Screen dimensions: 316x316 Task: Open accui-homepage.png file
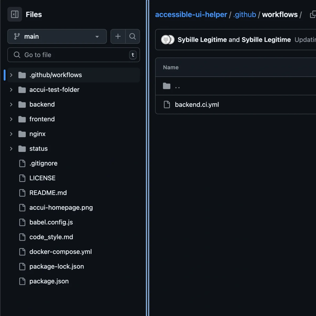[x=61, y=208]
